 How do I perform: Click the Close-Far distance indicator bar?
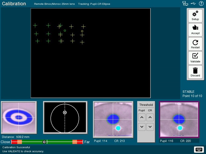coord(47,142)
